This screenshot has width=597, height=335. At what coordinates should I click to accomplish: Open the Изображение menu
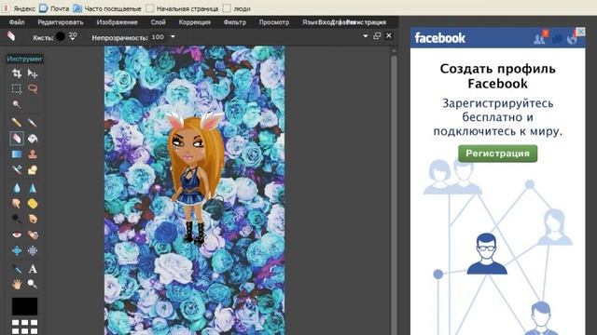click(x=118, y=22)
